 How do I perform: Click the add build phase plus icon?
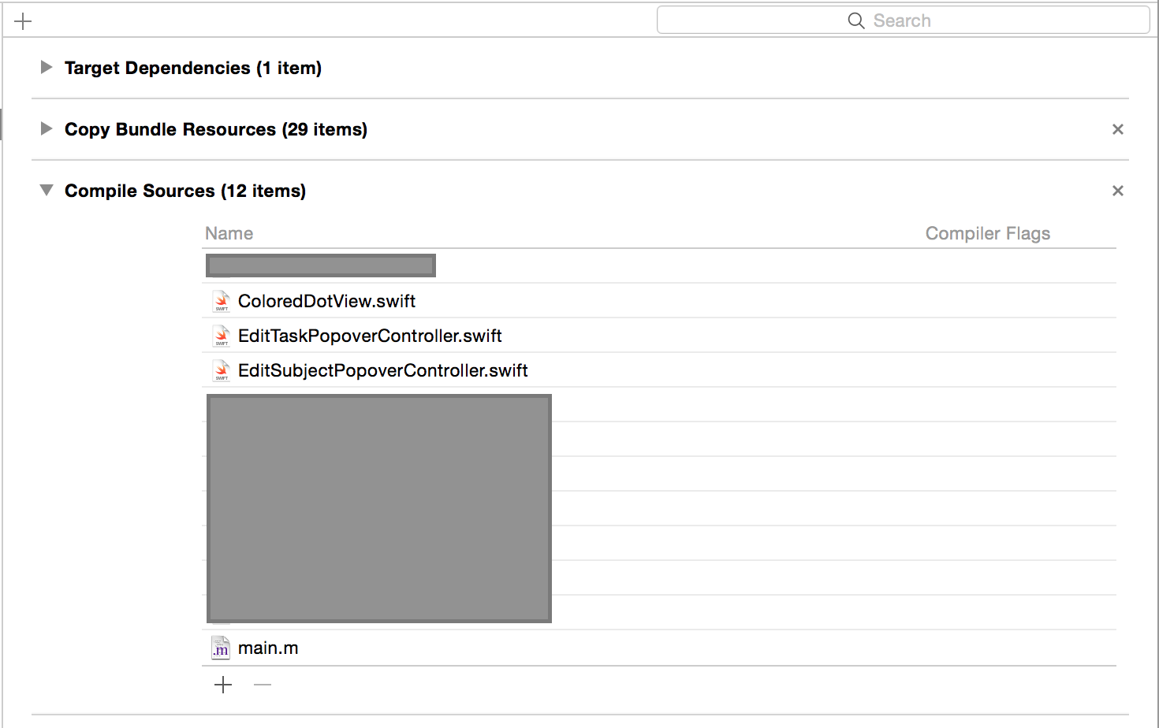(x=23, y=21)
